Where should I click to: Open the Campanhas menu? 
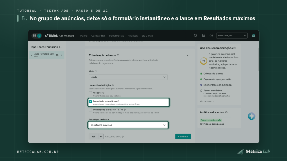coord(98,36)
